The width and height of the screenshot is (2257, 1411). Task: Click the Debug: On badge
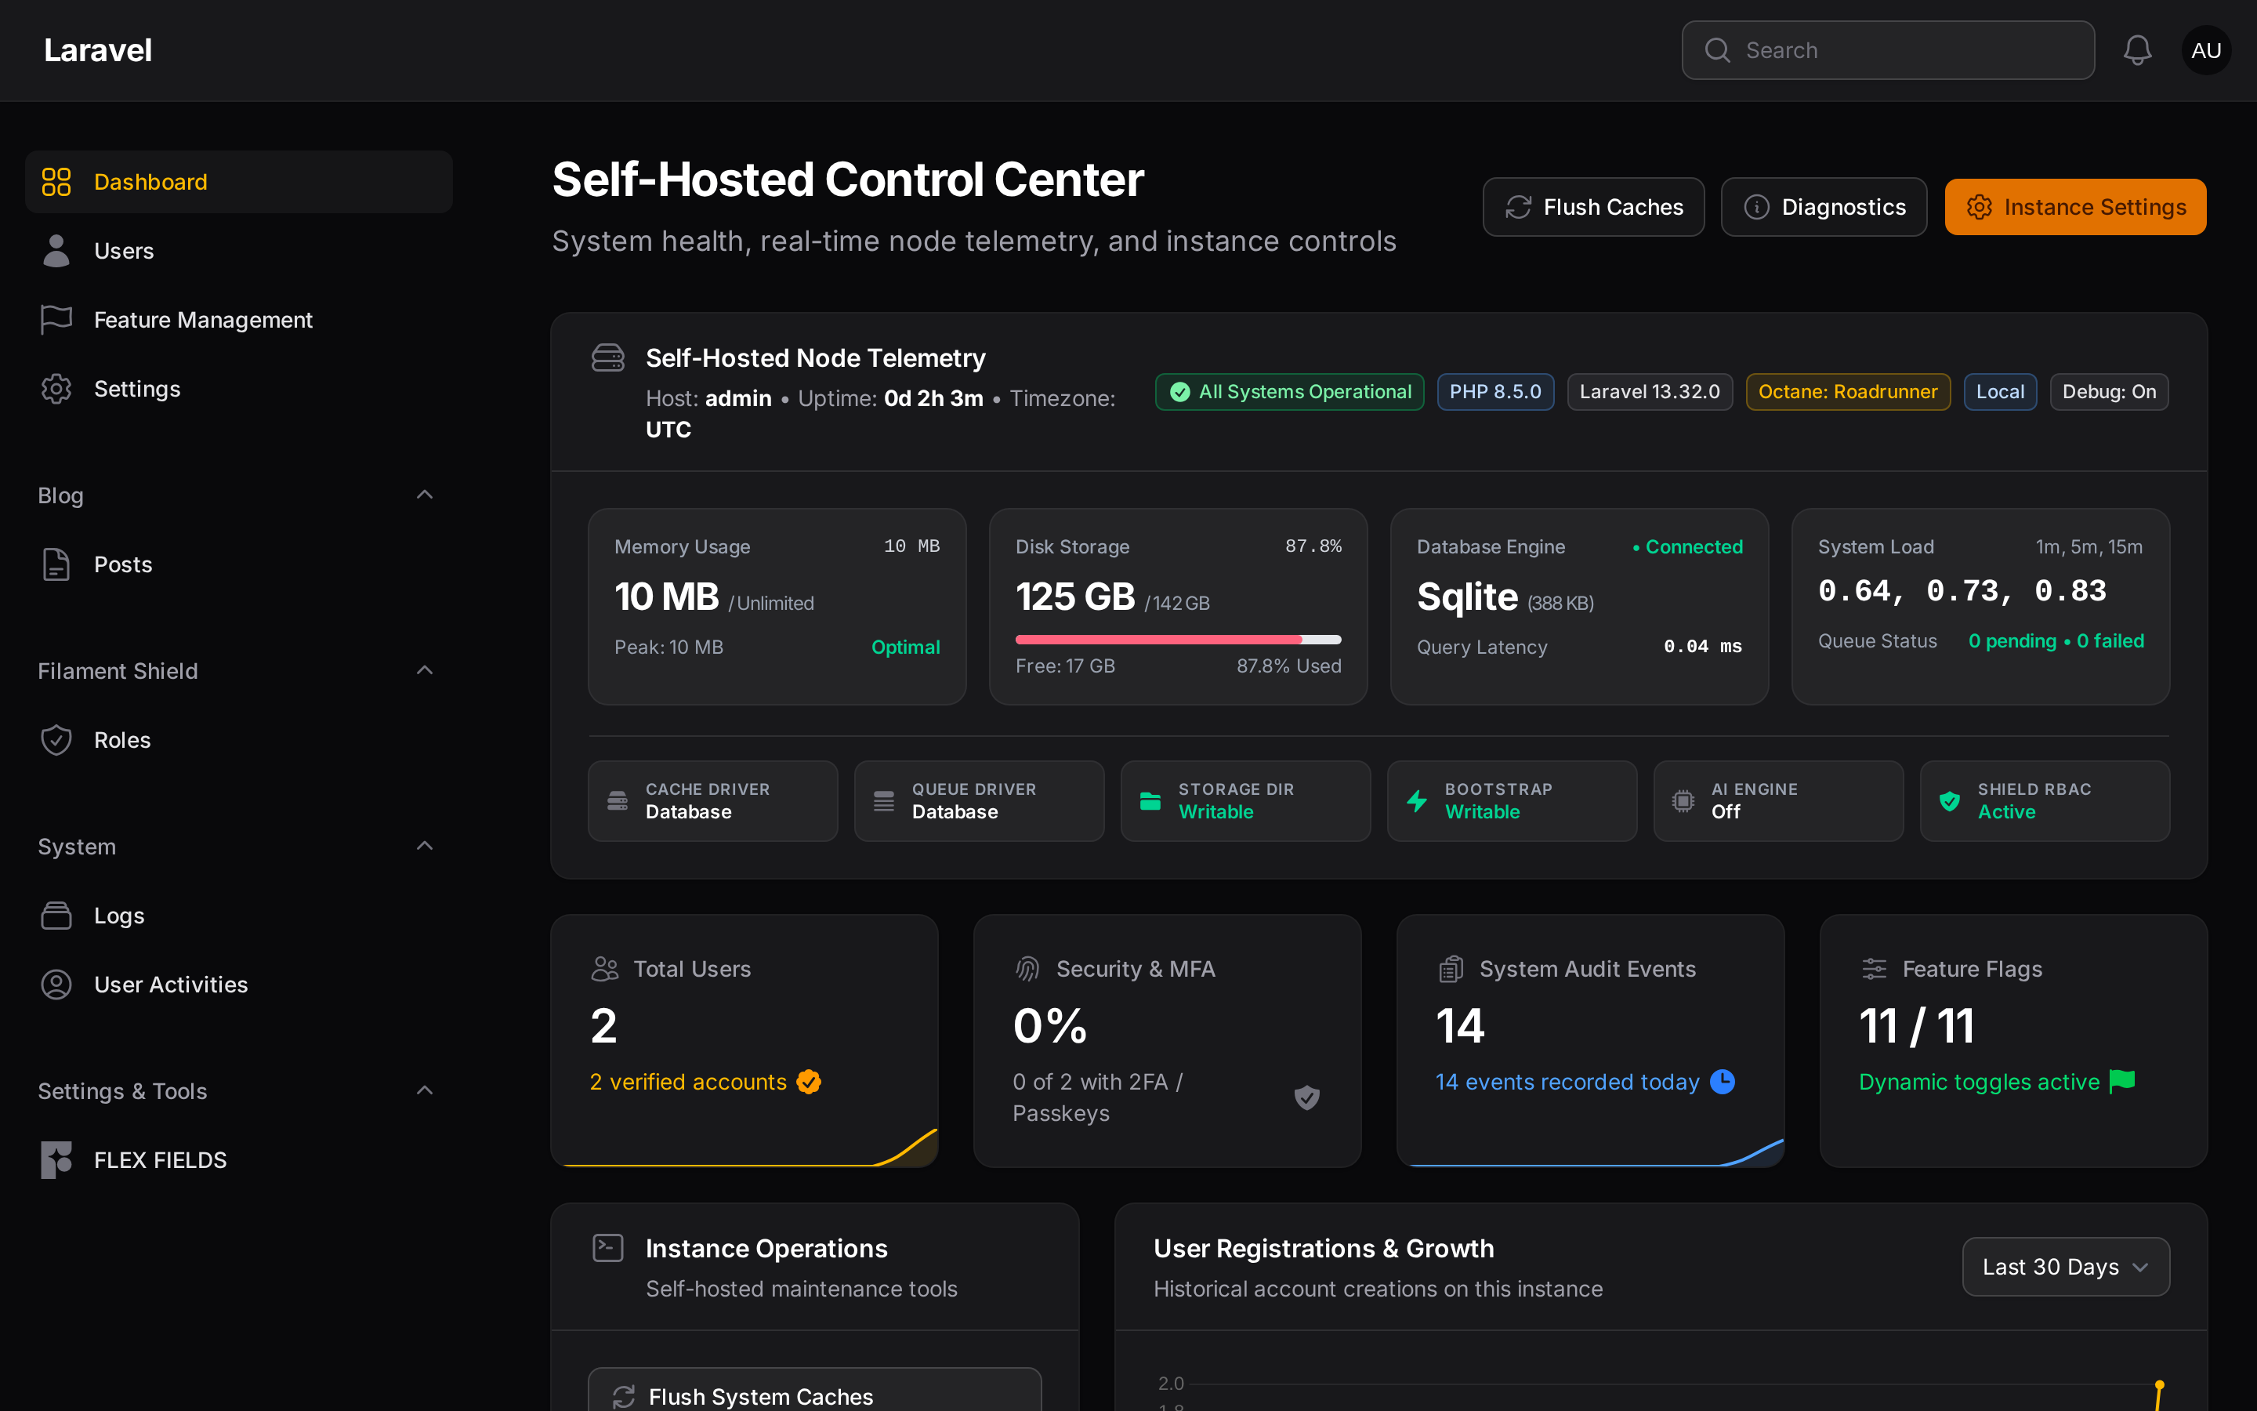[x=2109, y=392]
